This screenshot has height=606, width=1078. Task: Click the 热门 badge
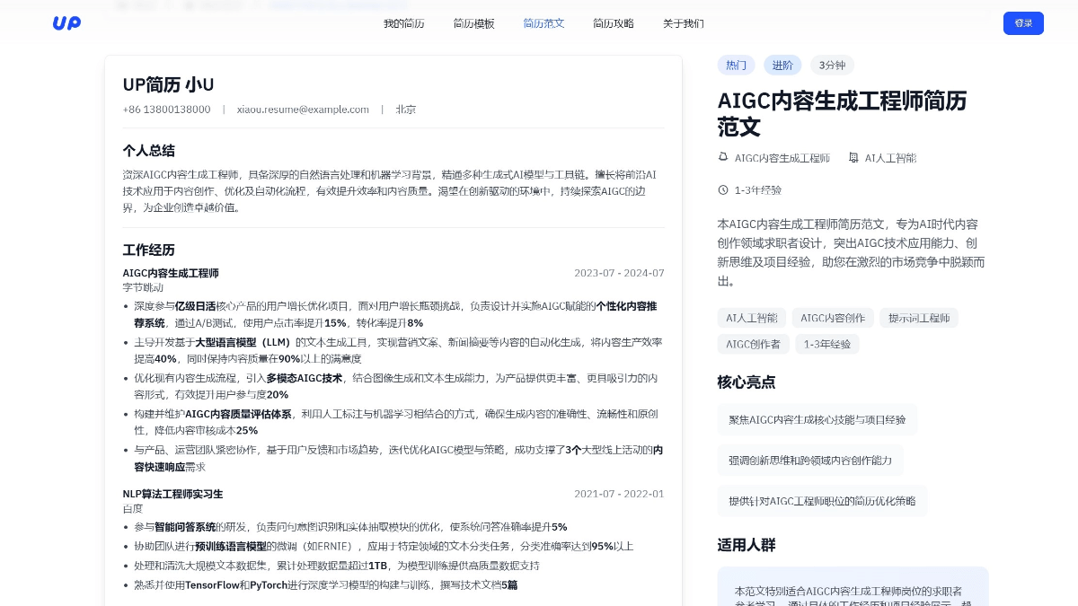point(736,66)
